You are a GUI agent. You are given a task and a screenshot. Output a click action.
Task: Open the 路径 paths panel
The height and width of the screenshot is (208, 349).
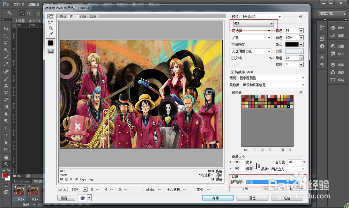point(337,80)
